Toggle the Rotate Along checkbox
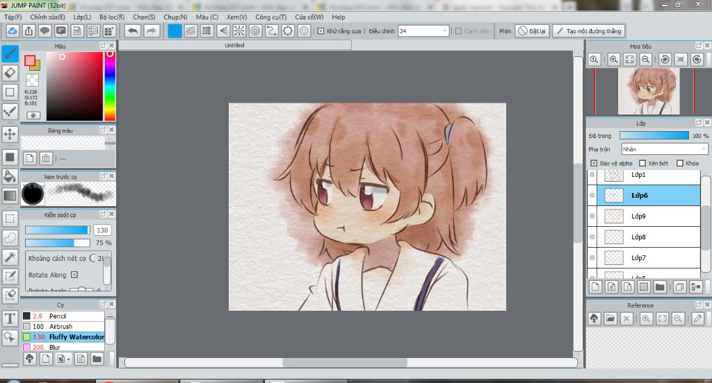Screen dimensions: 712x383 [74, 275]
